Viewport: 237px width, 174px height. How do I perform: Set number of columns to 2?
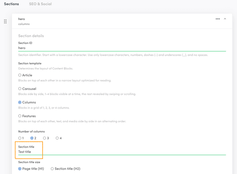(x=32, y=138)
